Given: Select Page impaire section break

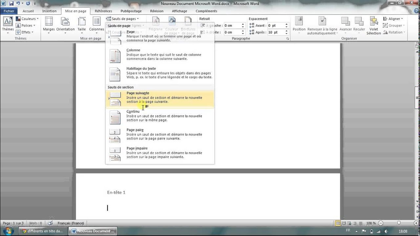Looking at the screenshot, I should (x=160, y=154).
